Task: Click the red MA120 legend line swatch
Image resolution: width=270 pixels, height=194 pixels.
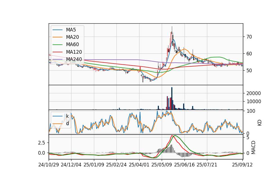Action: [57, 52]
